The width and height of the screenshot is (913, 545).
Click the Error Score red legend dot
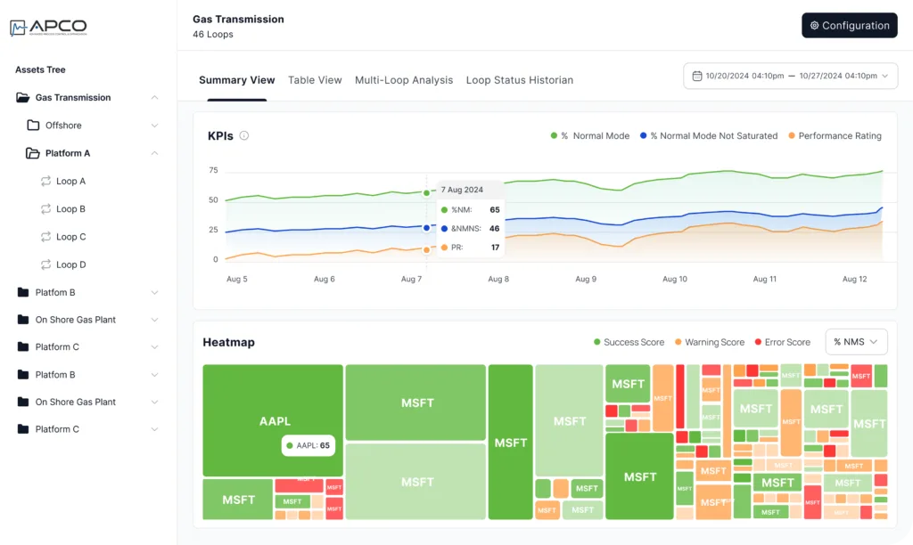coord(758,342)
